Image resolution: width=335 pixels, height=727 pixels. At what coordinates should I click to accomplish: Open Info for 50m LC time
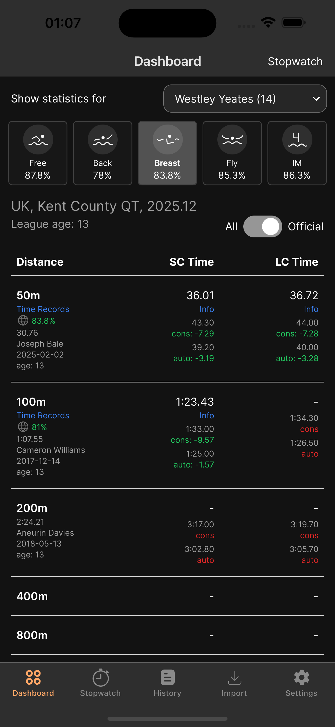[311, 309]
